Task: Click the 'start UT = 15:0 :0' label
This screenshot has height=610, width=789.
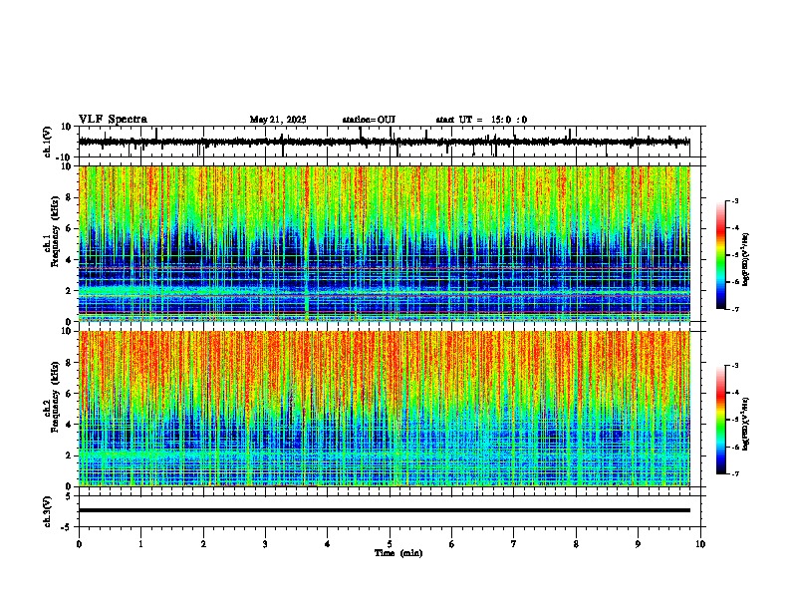Action: (481, 120)
